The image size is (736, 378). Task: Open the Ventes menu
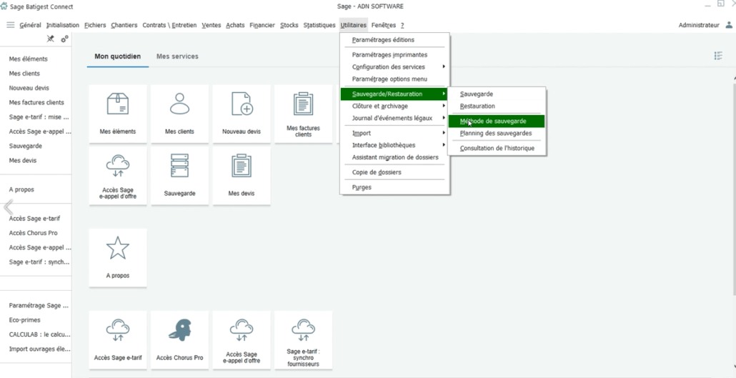click(212, 25)
